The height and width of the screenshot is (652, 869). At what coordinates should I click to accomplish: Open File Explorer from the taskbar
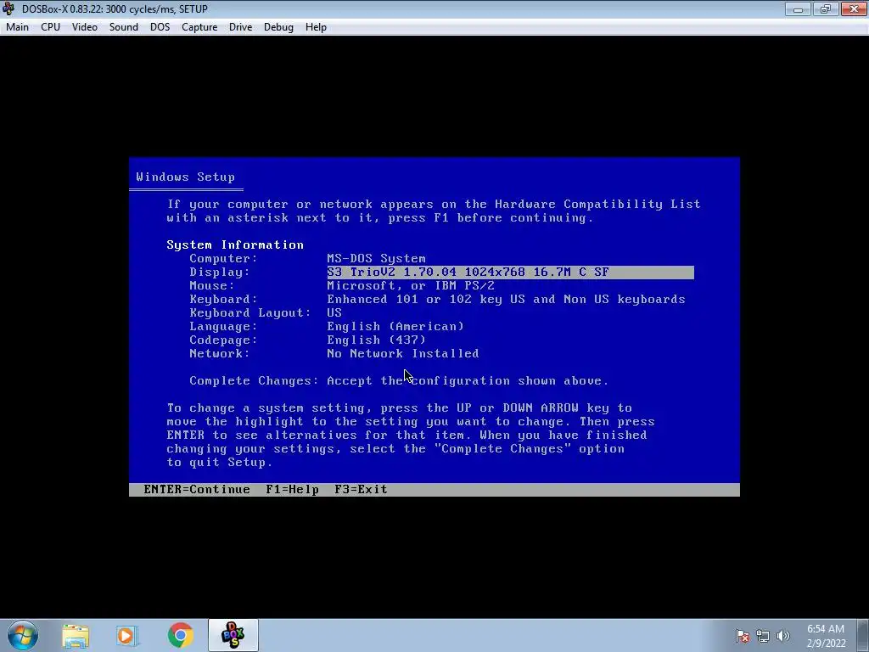76,635
